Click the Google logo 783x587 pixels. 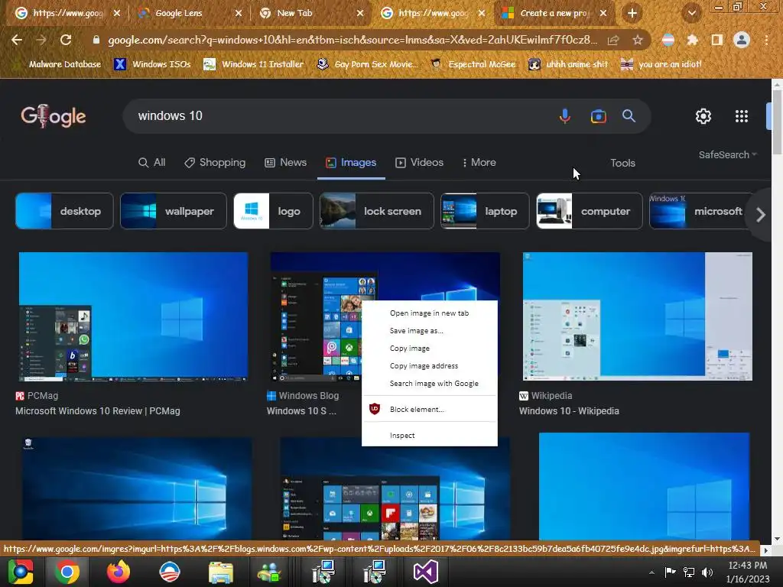(54, 116)
